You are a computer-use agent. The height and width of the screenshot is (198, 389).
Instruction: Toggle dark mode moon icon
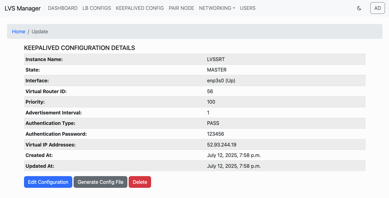tap(359, 8)
